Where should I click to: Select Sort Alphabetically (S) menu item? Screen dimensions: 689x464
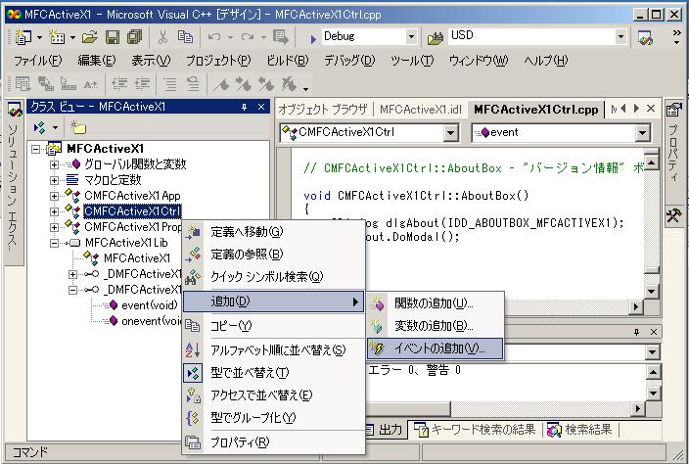[x=273, y=350]
